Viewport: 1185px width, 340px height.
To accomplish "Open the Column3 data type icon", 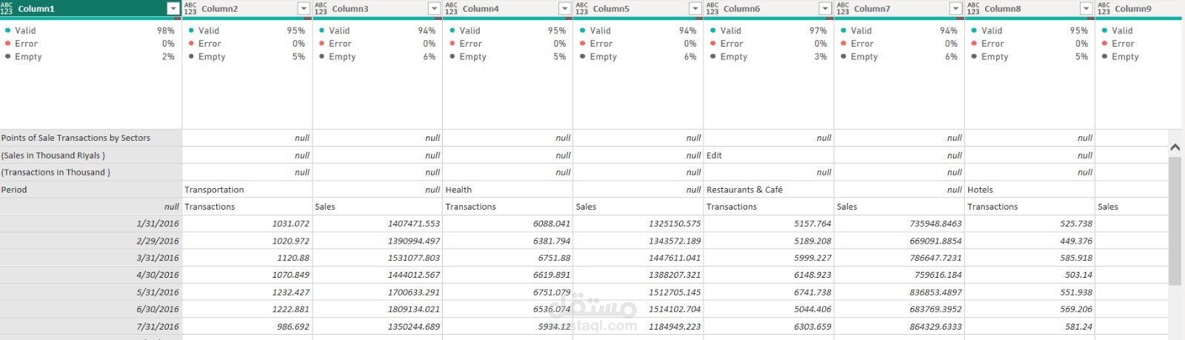I will point(321,8).
